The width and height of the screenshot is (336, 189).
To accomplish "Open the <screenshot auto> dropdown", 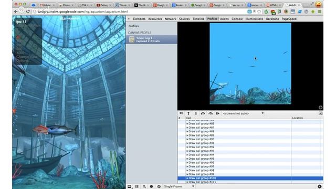I will 243,113.
